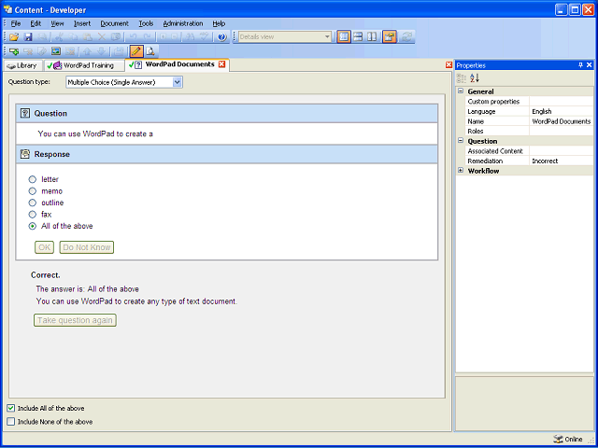
Task: Select the horizontal split layout icon
Action: 358,37
